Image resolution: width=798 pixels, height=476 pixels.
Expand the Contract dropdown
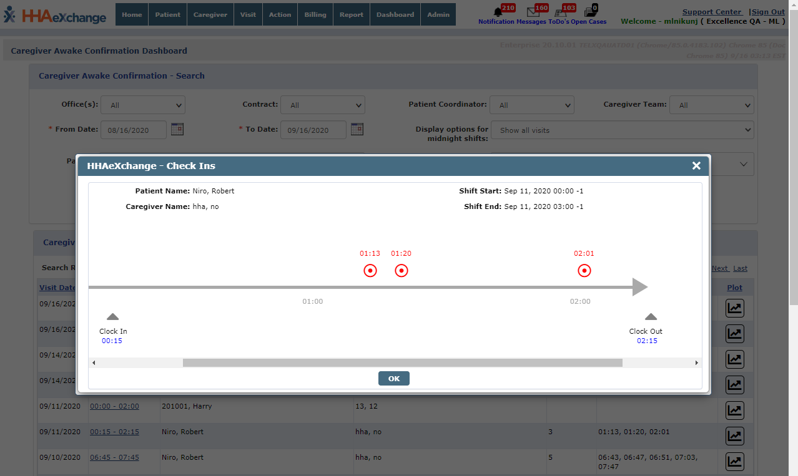click(323, 105)
